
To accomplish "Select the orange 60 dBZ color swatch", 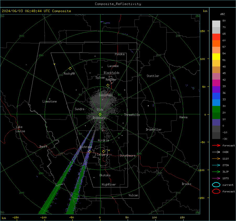I will 216,43.
